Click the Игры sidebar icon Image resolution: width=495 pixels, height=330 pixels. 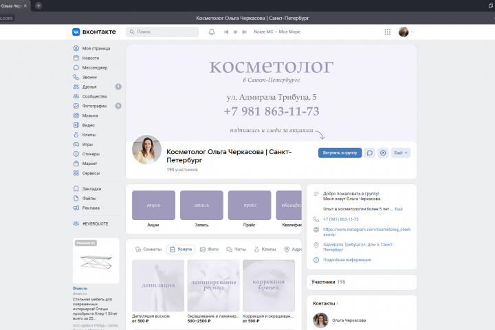click(76, 144)
